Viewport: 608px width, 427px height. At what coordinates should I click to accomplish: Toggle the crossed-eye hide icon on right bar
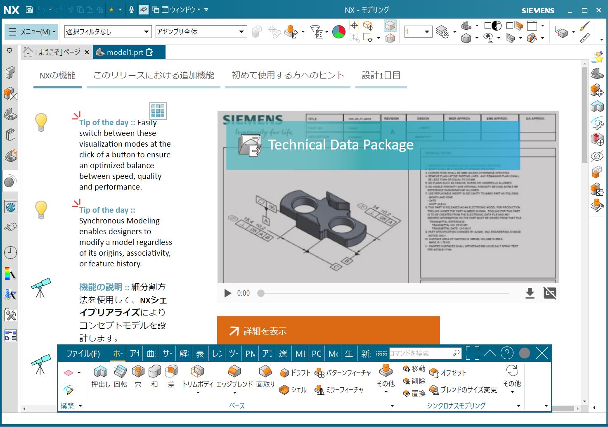coord(597,156)
